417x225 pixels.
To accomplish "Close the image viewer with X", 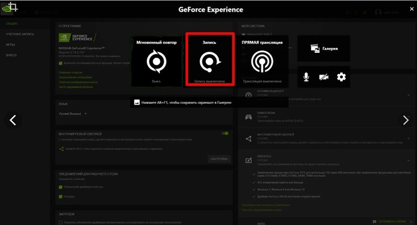I will click(x=411, y=9).
